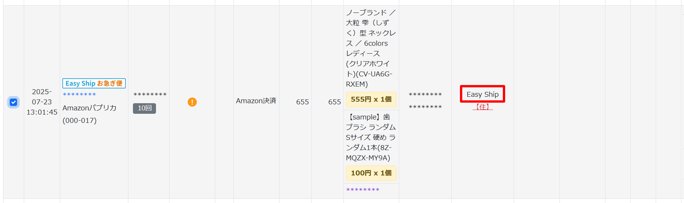Click the upper masked recipient asterisks
Viewport: 684px width, 203px height.
[x=425, y=95]
